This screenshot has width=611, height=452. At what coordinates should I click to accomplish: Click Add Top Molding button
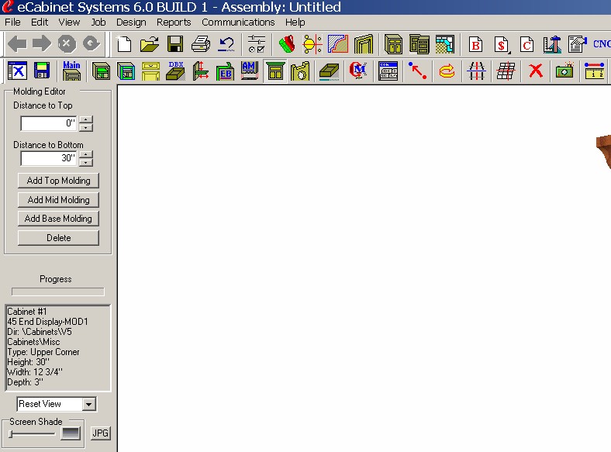pyautogui.click(x=58, y=181)
